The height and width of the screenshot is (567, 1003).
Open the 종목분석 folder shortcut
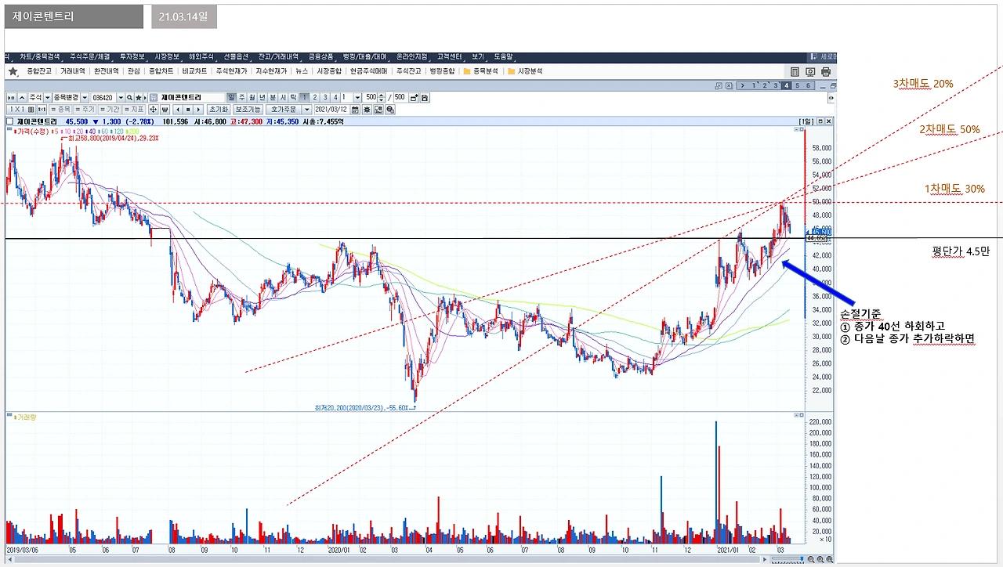480,71
